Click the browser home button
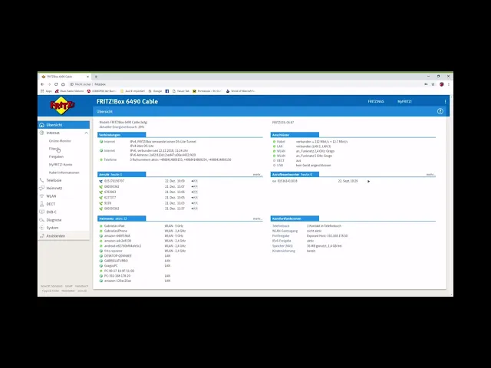The image size is (491, 368). point(63,84)
